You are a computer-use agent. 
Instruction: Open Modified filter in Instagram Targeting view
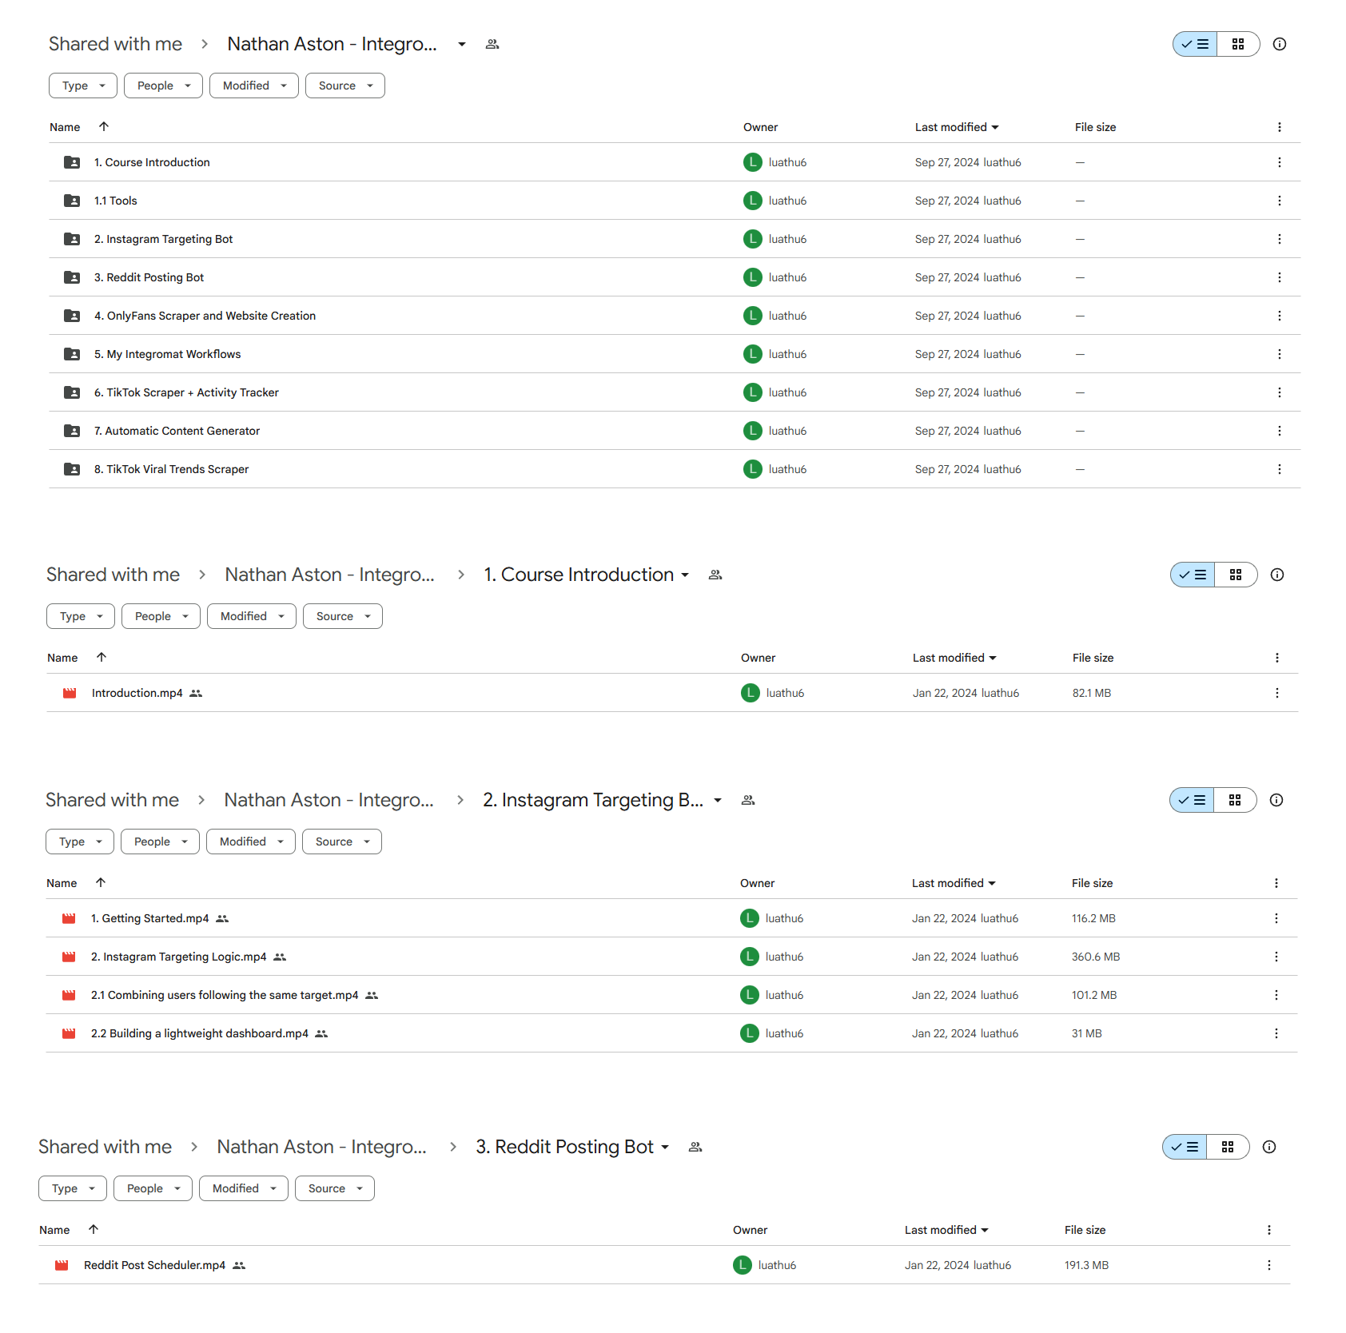[251, 842]
